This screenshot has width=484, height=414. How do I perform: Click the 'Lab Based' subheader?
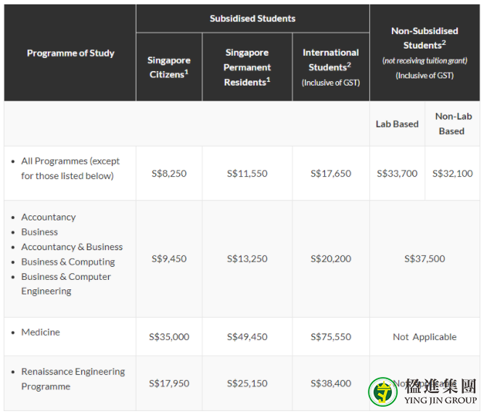pyautogui.click(x=397, y=124)
